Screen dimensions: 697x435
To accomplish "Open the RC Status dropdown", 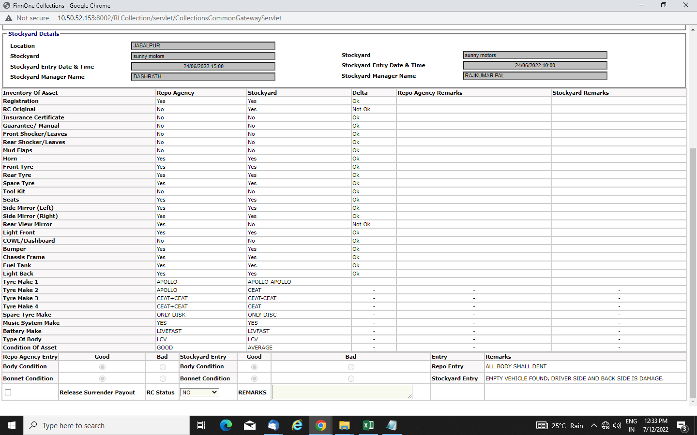I will [199, 392].
